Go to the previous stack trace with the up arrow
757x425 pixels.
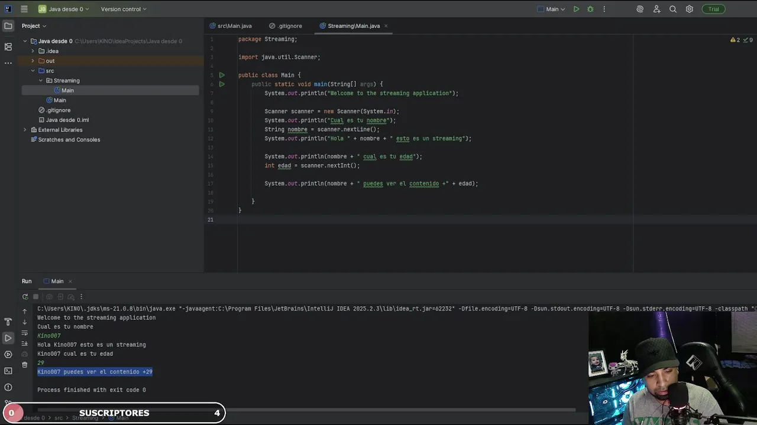pyautogui.click(x=25, y=311)
